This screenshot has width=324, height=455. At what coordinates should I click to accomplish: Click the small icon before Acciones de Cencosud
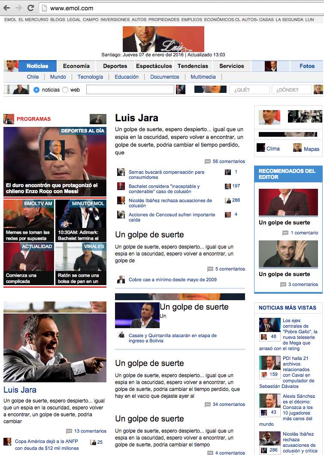121,215
